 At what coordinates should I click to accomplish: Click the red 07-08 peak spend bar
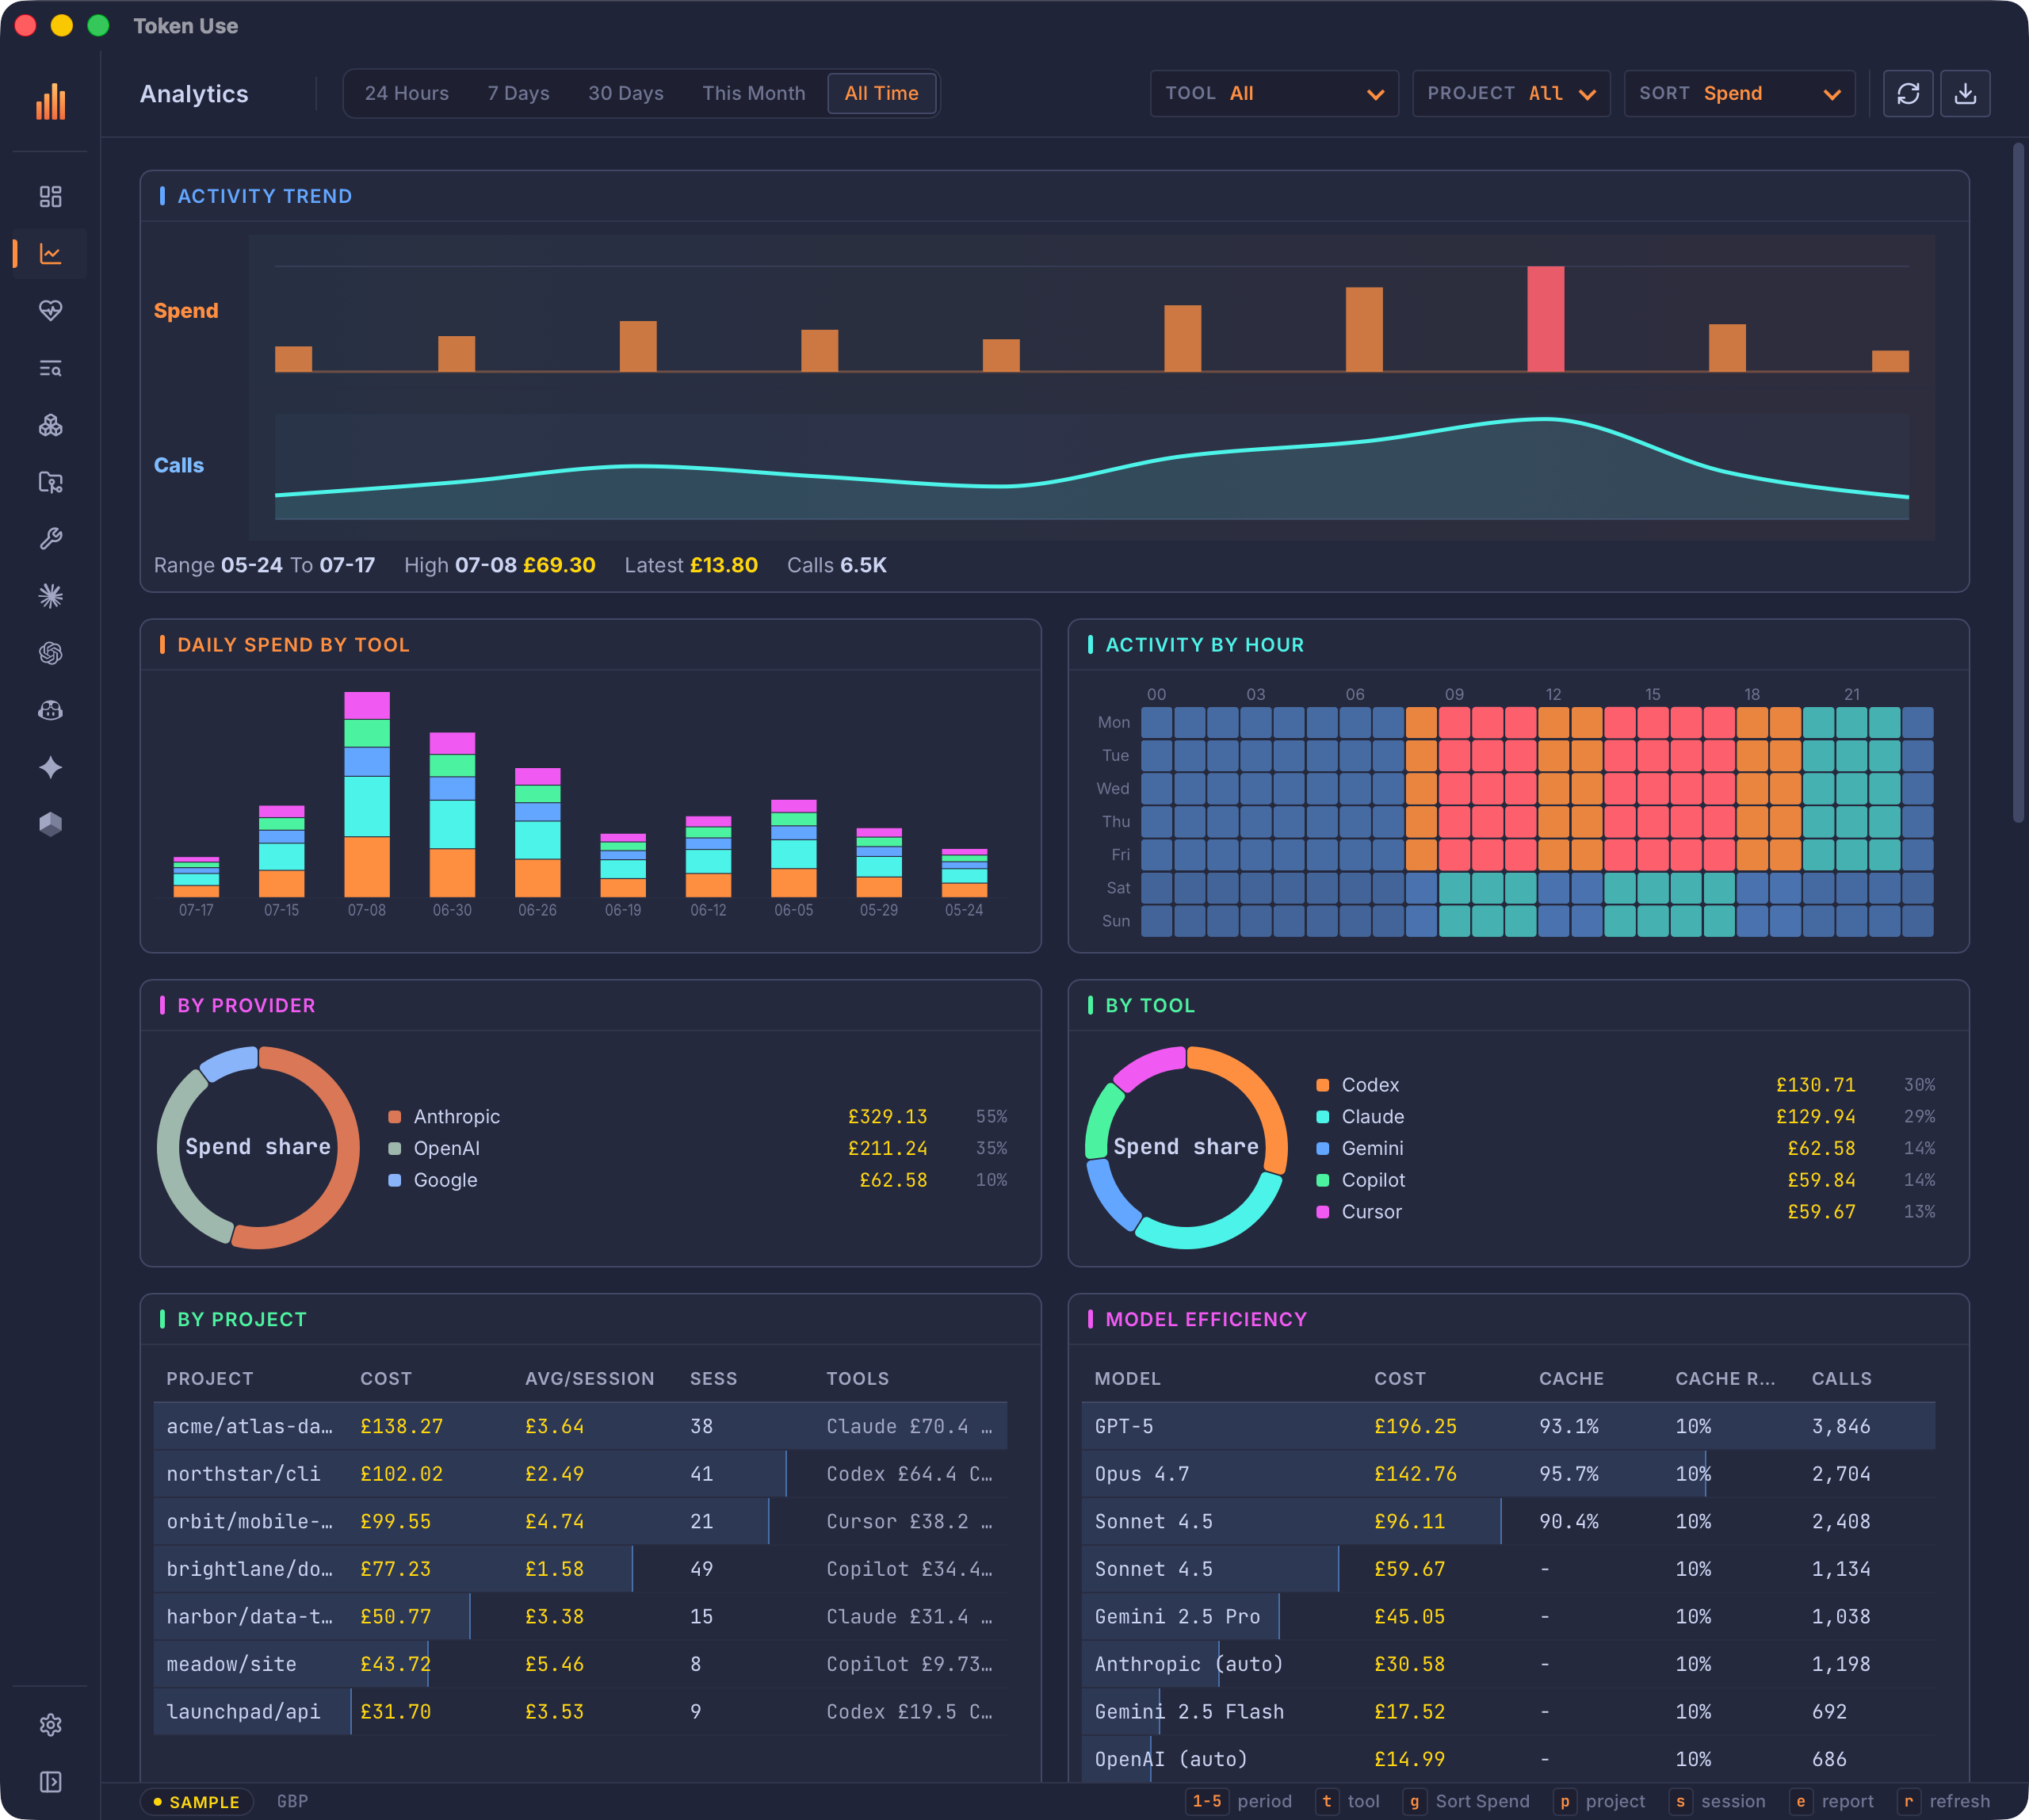tap(1546, 319)
